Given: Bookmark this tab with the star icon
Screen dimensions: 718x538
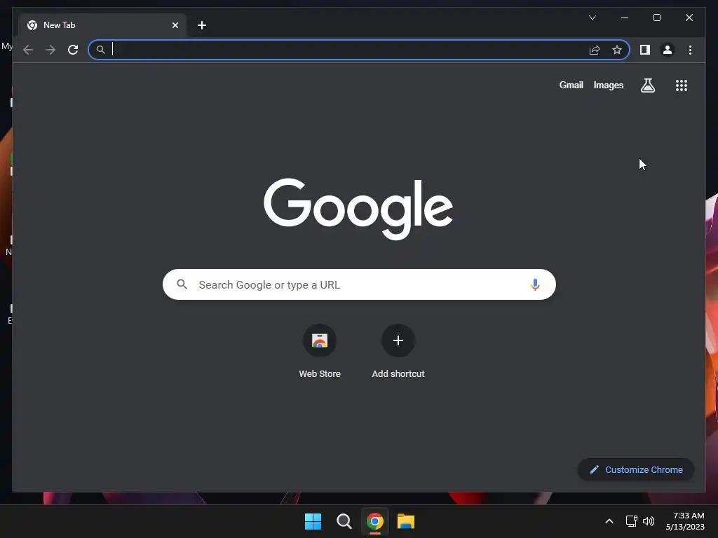Looking at the screenshot, I should [x=617, y=50].
